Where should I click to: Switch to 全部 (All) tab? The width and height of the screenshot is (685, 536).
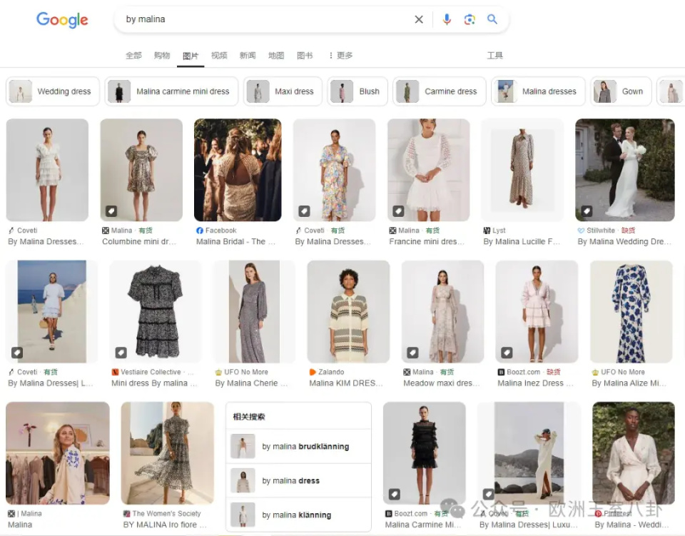(133, 56)
